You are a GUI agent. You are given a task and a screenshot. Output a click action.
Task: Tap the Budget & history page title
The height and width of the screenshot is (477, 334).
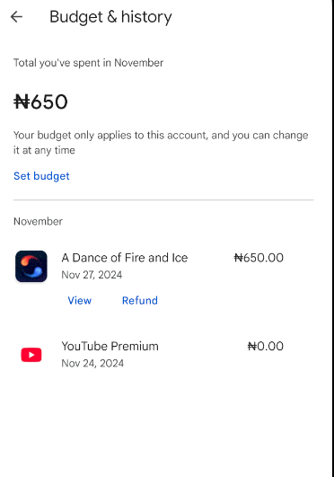(x=110, y=17)
